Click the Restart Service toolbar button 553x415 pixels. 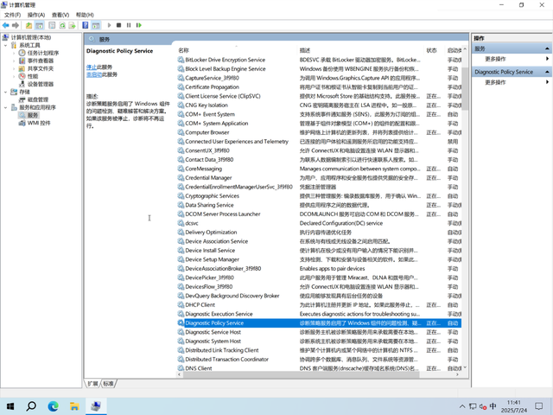[139, 25]
